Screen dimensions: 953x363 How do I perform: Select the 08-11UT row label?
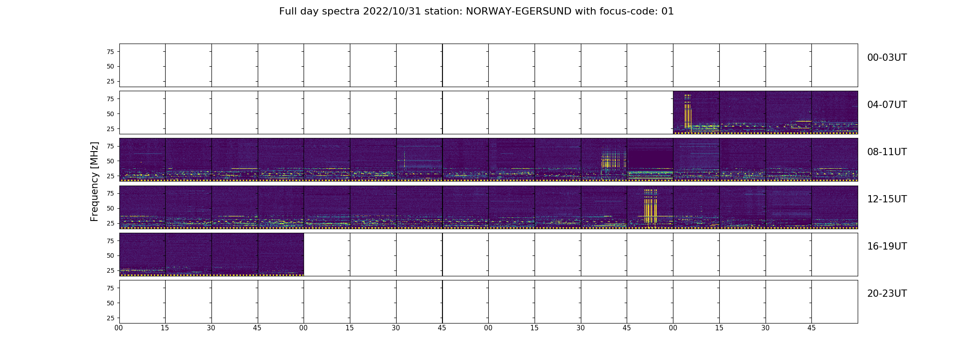(887, 152)
